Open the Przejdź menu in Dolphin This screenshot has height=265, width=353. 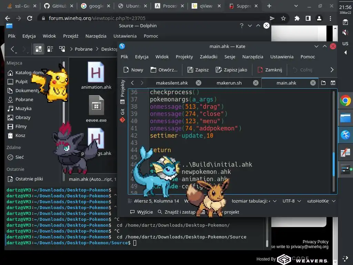click(x=70, y=36)
